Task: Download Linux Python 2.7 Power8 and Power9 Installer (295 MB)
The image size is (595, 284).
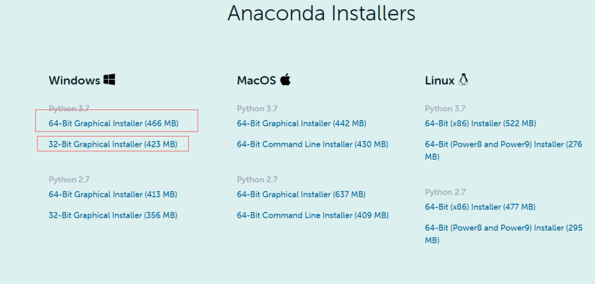Action: coord(504,234)
